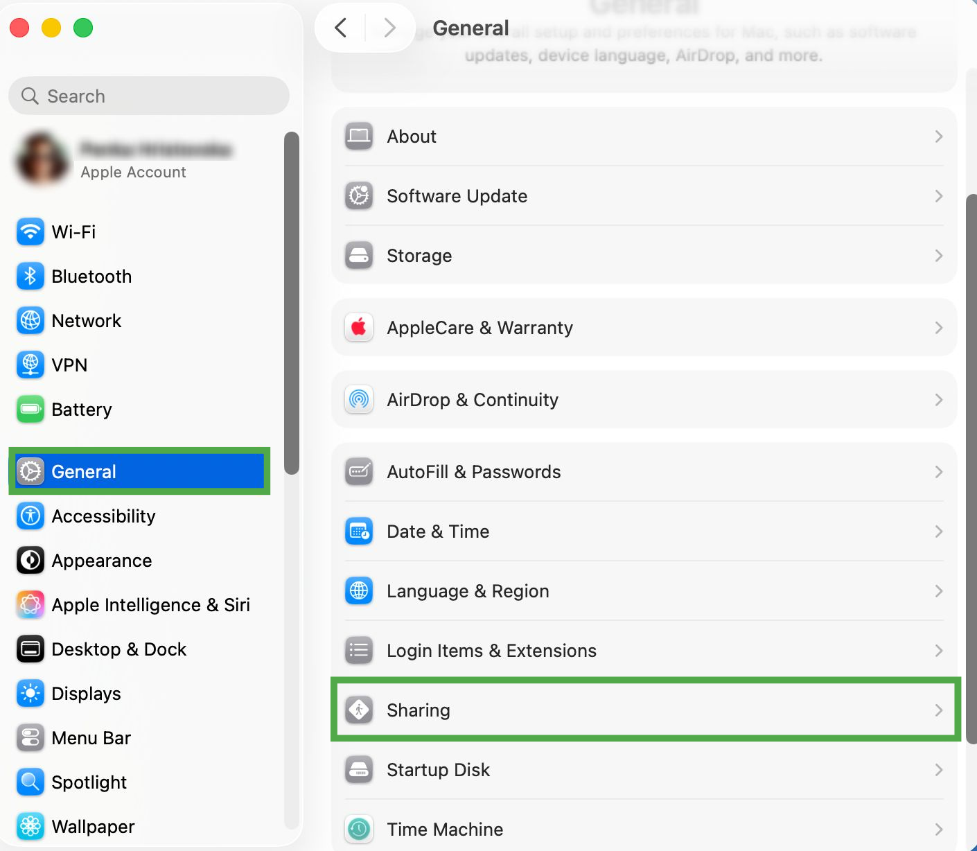977x851 pixels.
Task: Expand the AppleCare & Warranty chevron
Action: pyautogui.click(x=939, y=328)
